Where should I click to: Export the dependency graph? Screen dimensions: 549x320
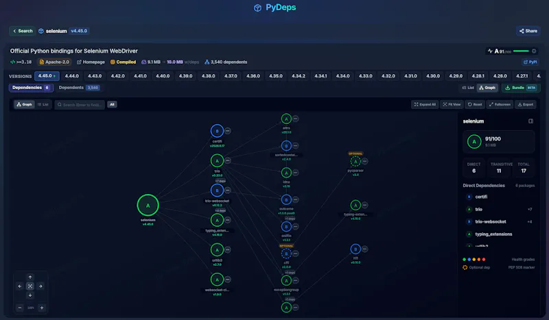(x=526, y=104)
